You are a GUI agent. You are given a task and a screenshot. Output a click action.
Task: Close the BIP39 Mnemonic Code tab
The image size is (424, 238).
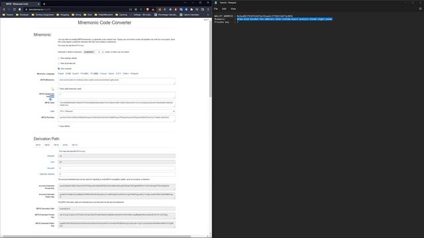pyautogui.click(x=38, y=4)
